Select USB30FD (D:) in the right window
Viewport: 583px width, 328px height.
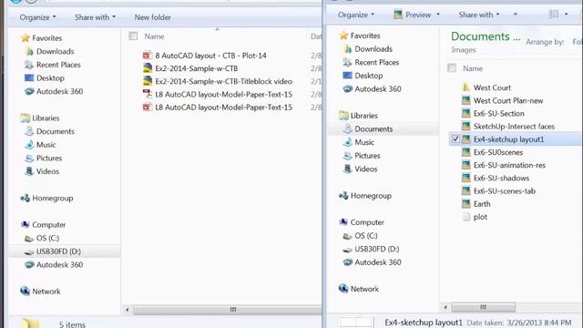pos(376,249)
